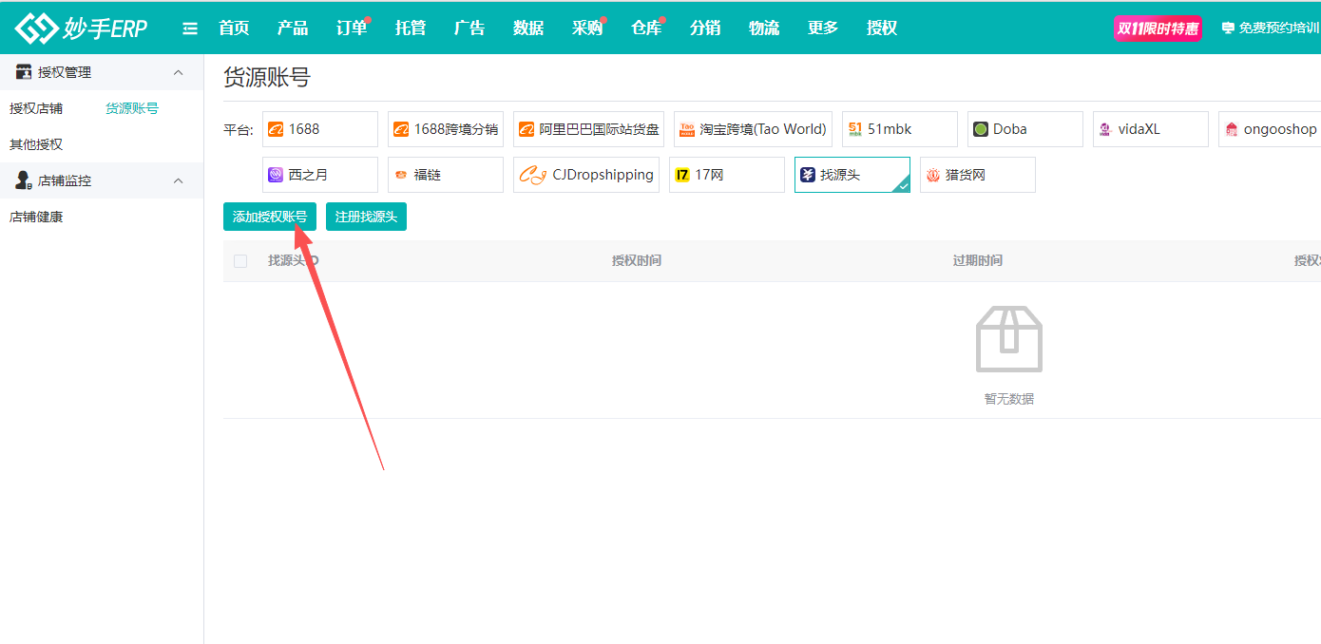The width and height of the screenshot is (1321, 644).
Task: Select the 1688跨境分销 platform
Action: point(446,129)
